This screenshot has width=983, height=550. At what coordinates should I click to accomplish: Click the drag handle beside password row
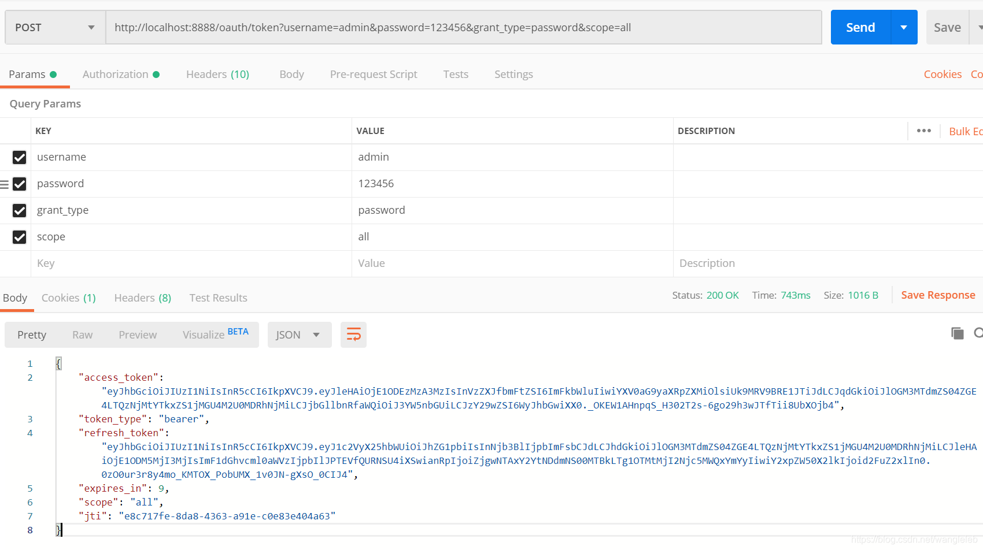[5, 184]
